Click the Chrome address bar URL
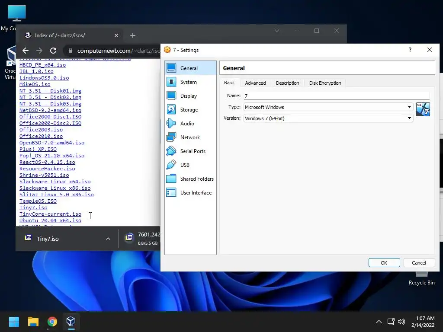Screen dimensions: 443x332 click(118, 51)
